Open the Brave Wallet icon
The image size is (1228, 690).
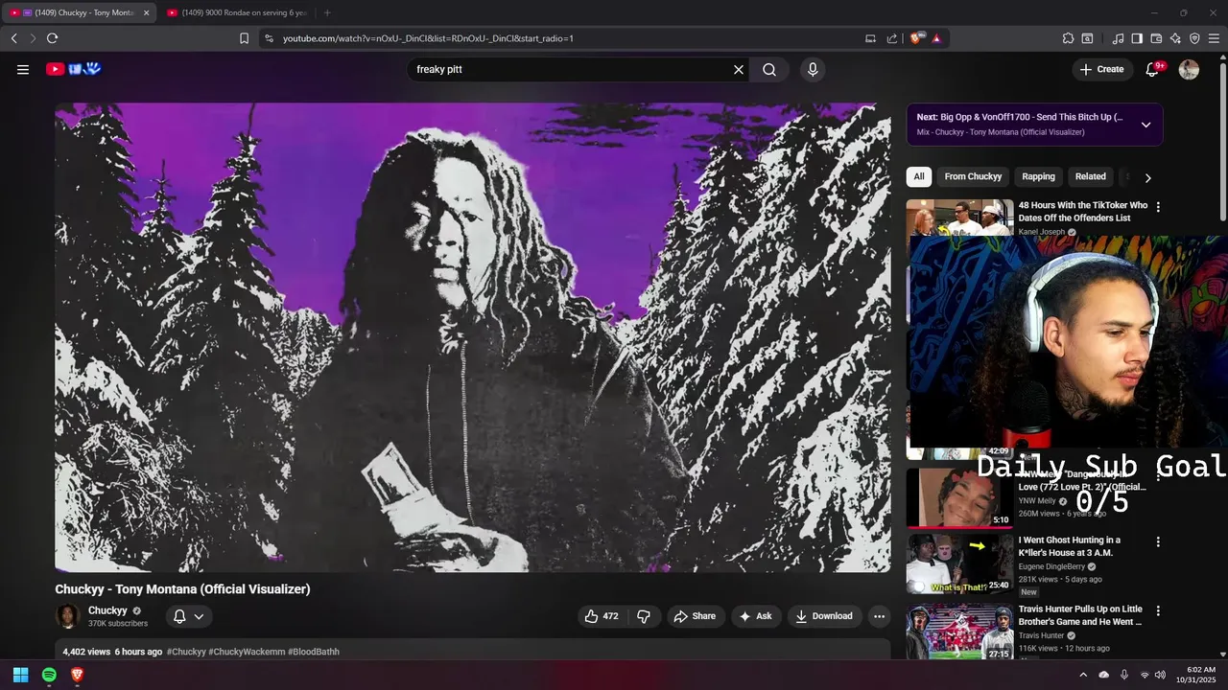1156,38
